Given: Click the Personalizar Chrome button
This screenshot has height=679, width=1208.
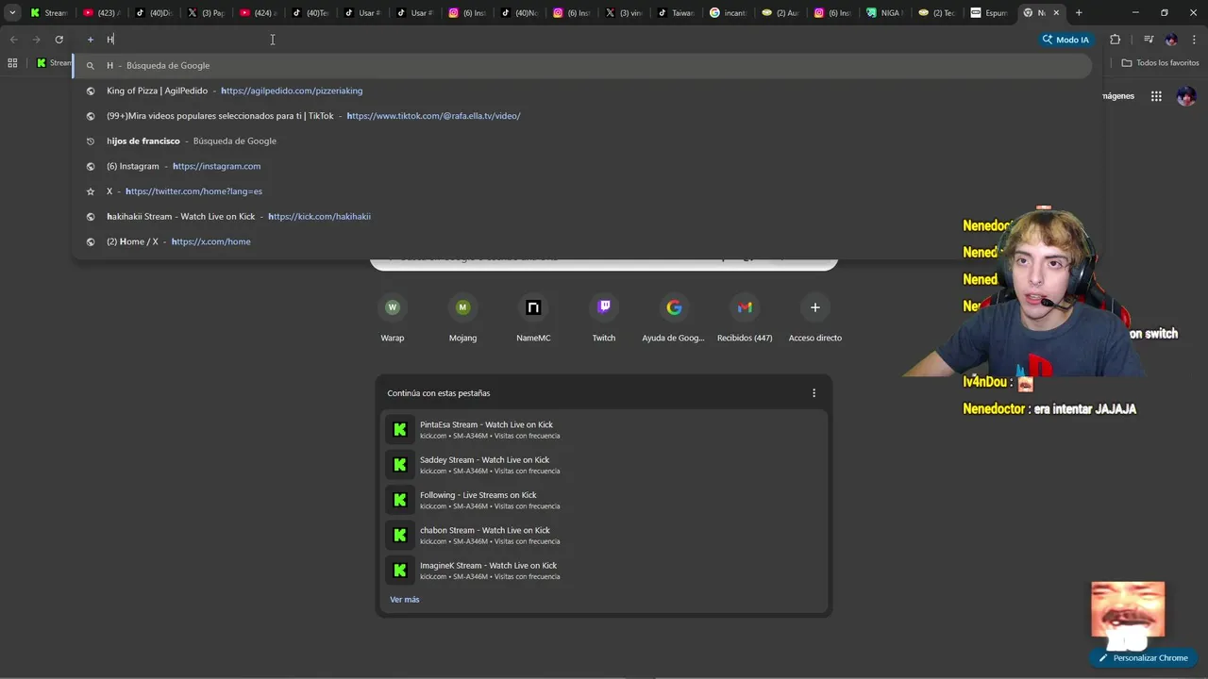Looking at the screenshot, I should 1142,658.
